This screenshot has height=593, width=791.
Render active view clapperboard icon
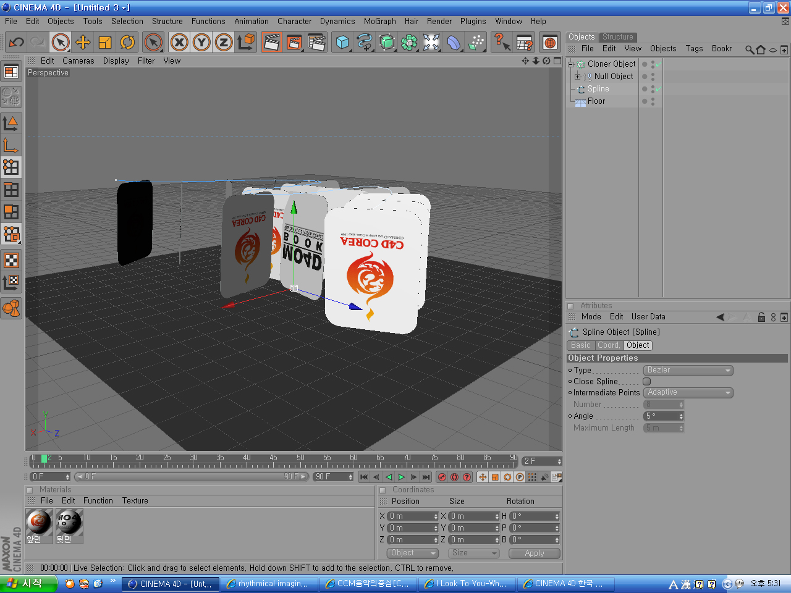(271, 43)
